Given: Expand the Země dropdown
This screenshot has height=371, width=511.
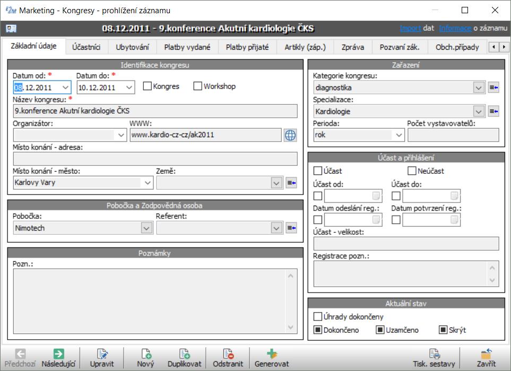Looking at the screenshot, I should [276, 183].
